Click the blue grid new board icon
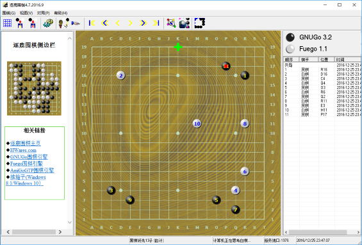 7,23
